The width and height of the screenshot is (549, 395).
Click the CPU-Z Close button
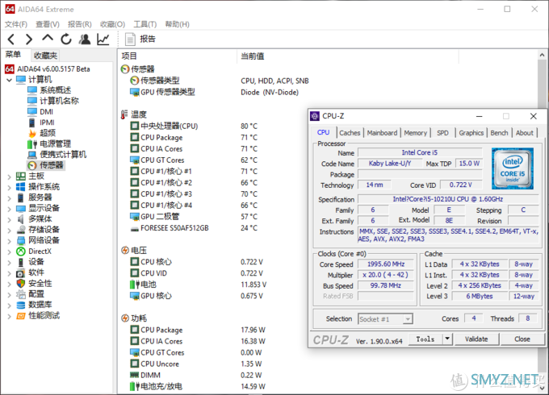pos(522,339)
